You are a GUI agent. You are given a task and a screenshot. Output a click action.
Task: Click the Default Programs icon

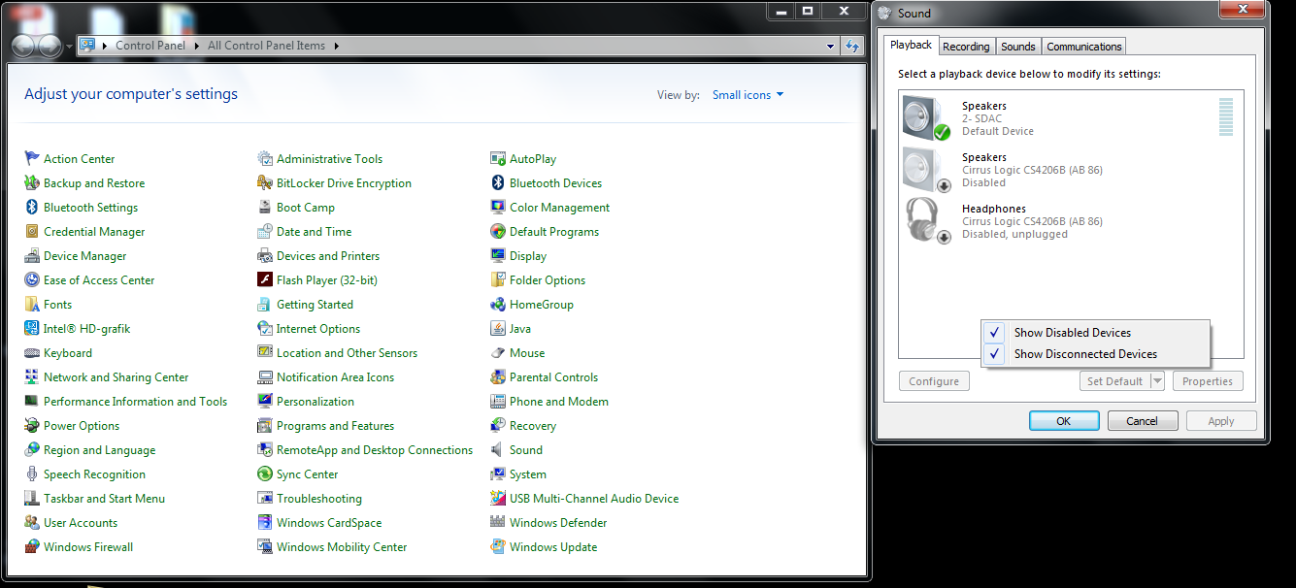pos(498,232)
